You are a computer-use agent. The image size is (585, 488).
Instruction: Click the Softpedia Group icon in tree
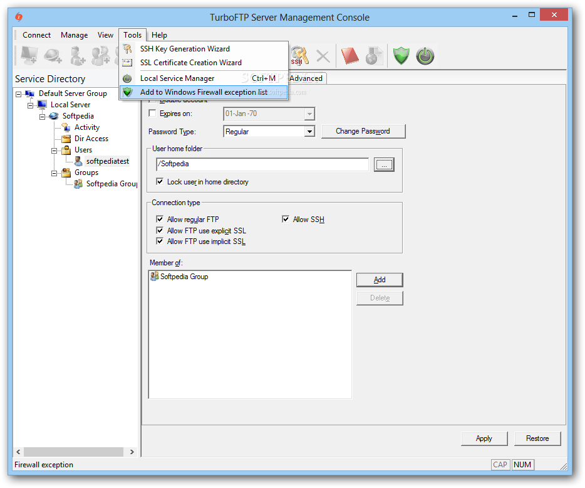(78, 184)
